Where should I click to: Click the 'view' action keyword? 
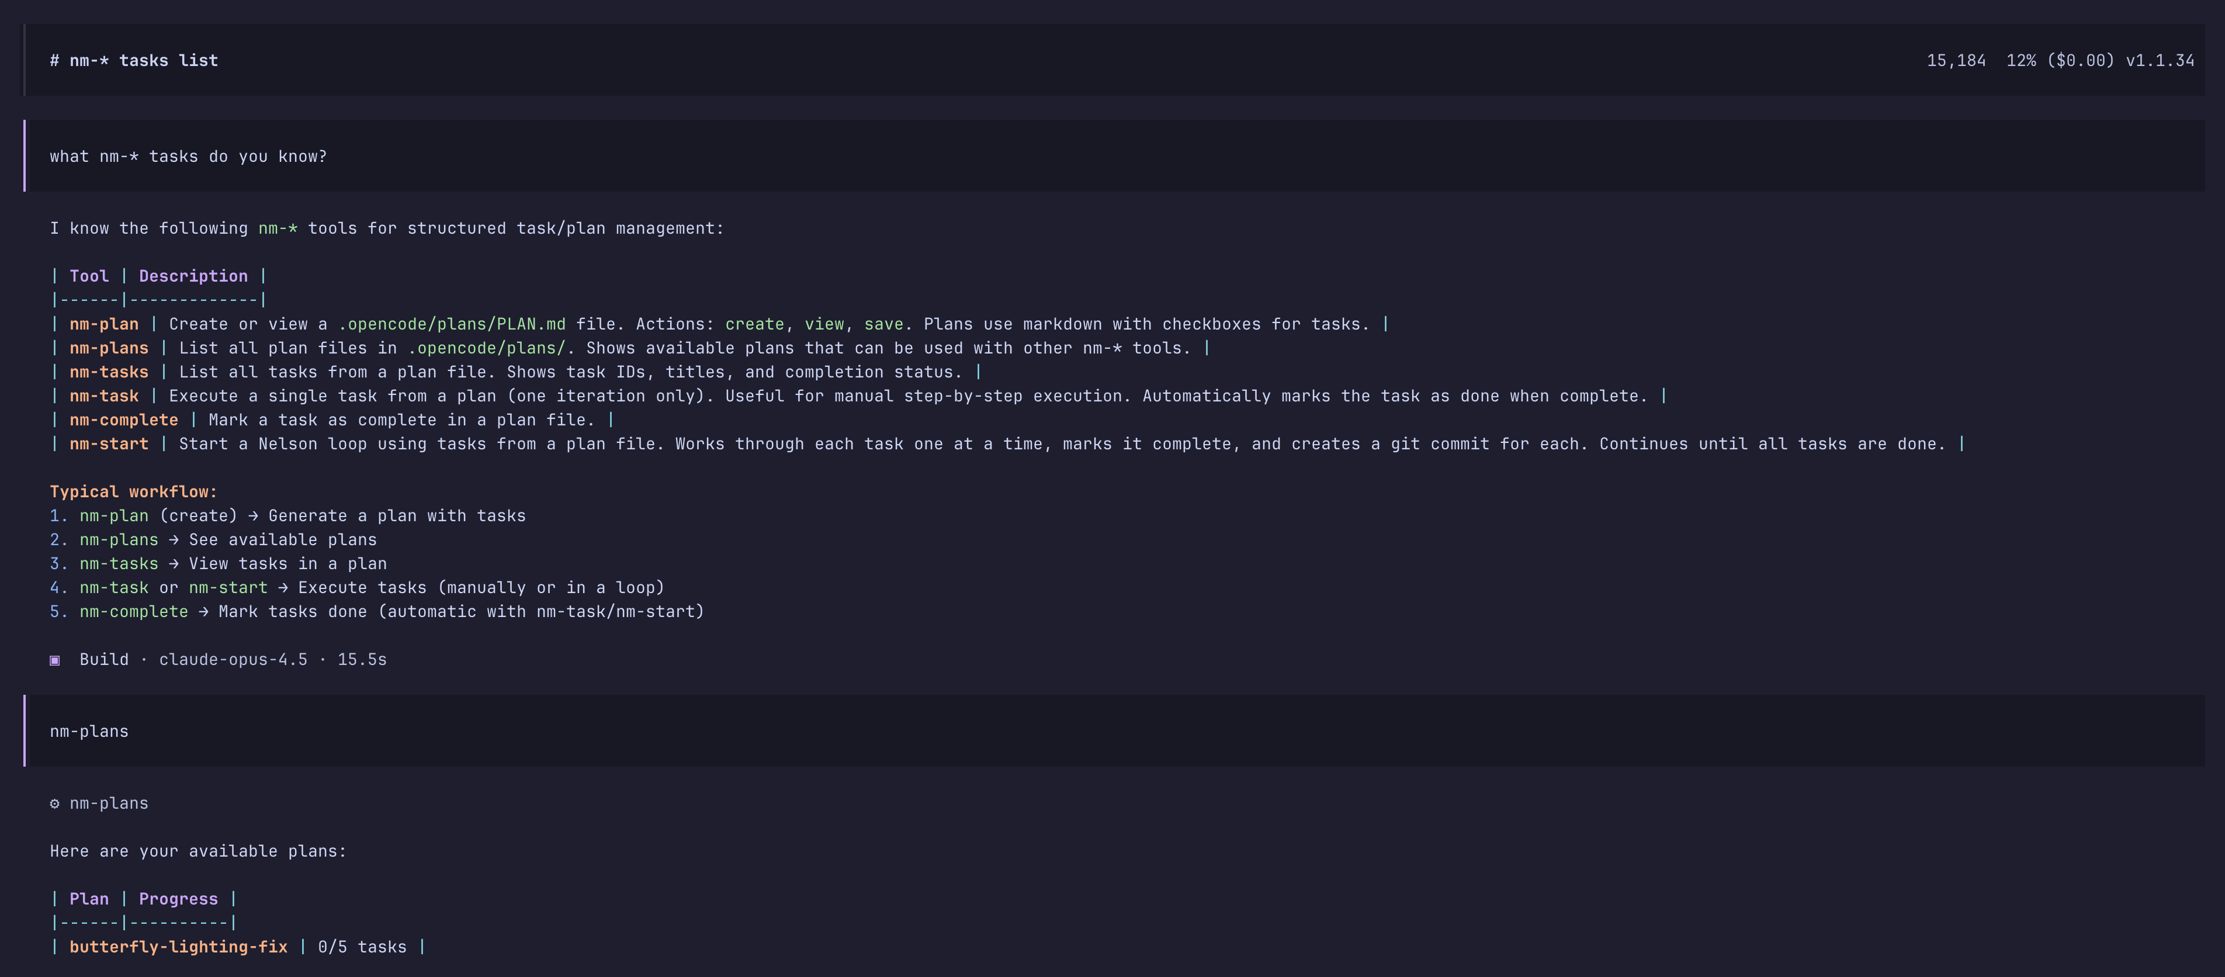pyautogui.click(x=824, y=324)
